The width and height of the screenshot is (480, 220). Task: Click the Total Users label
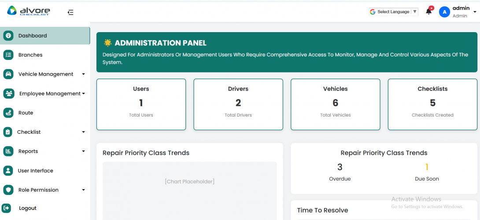click(x=141, y=115)
